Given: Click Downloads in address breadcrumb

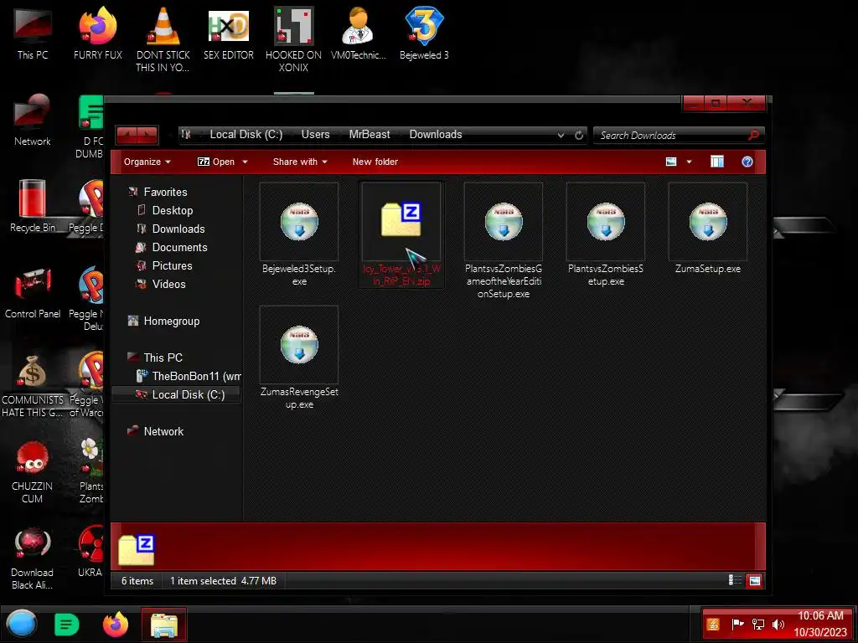Looking at the screenshot, I should tap(436, 135).
